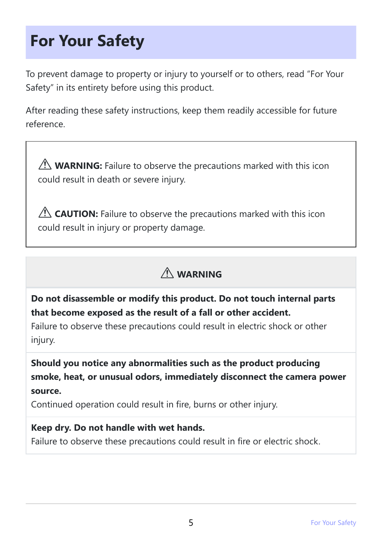Click the For Your Safety footer link
This screenshot has height=543, width=382.
pyautogui.click(x=333, y=523)
